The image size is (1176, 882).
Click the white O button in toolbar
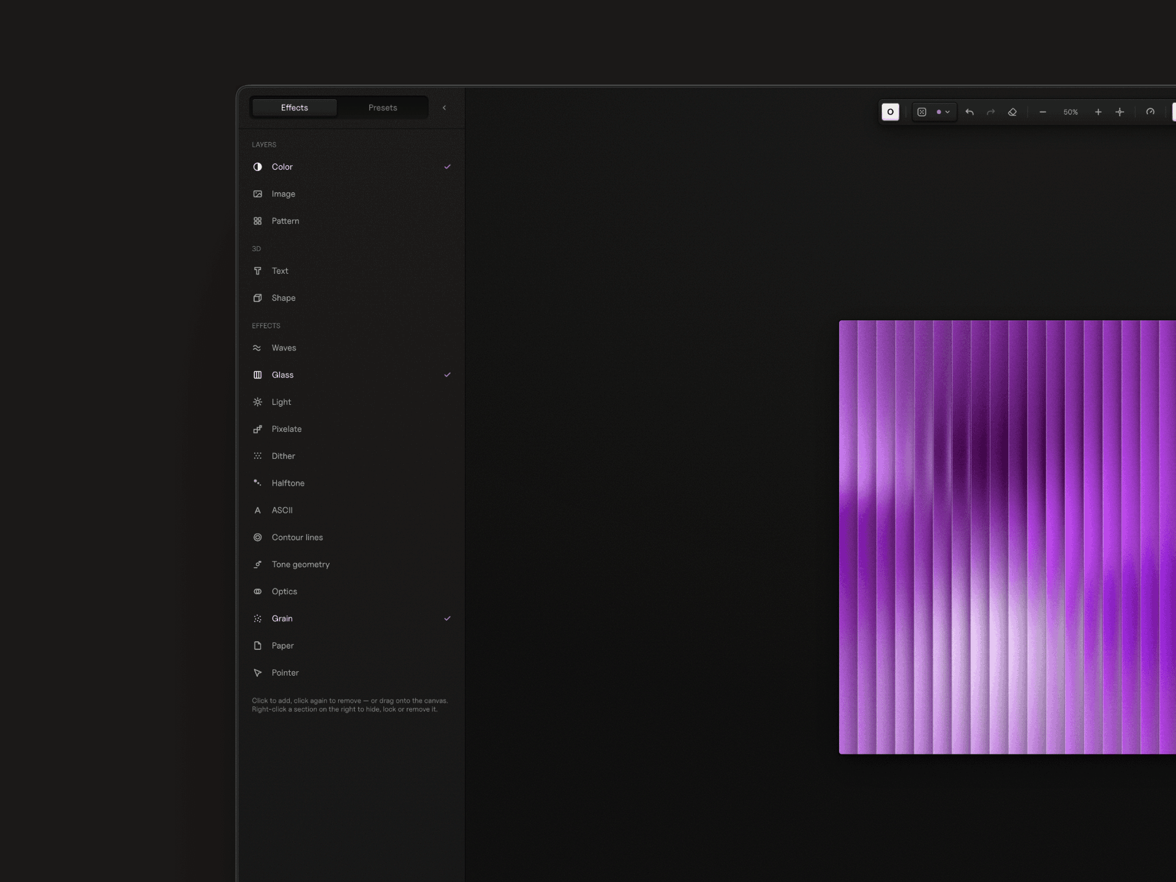890,112
